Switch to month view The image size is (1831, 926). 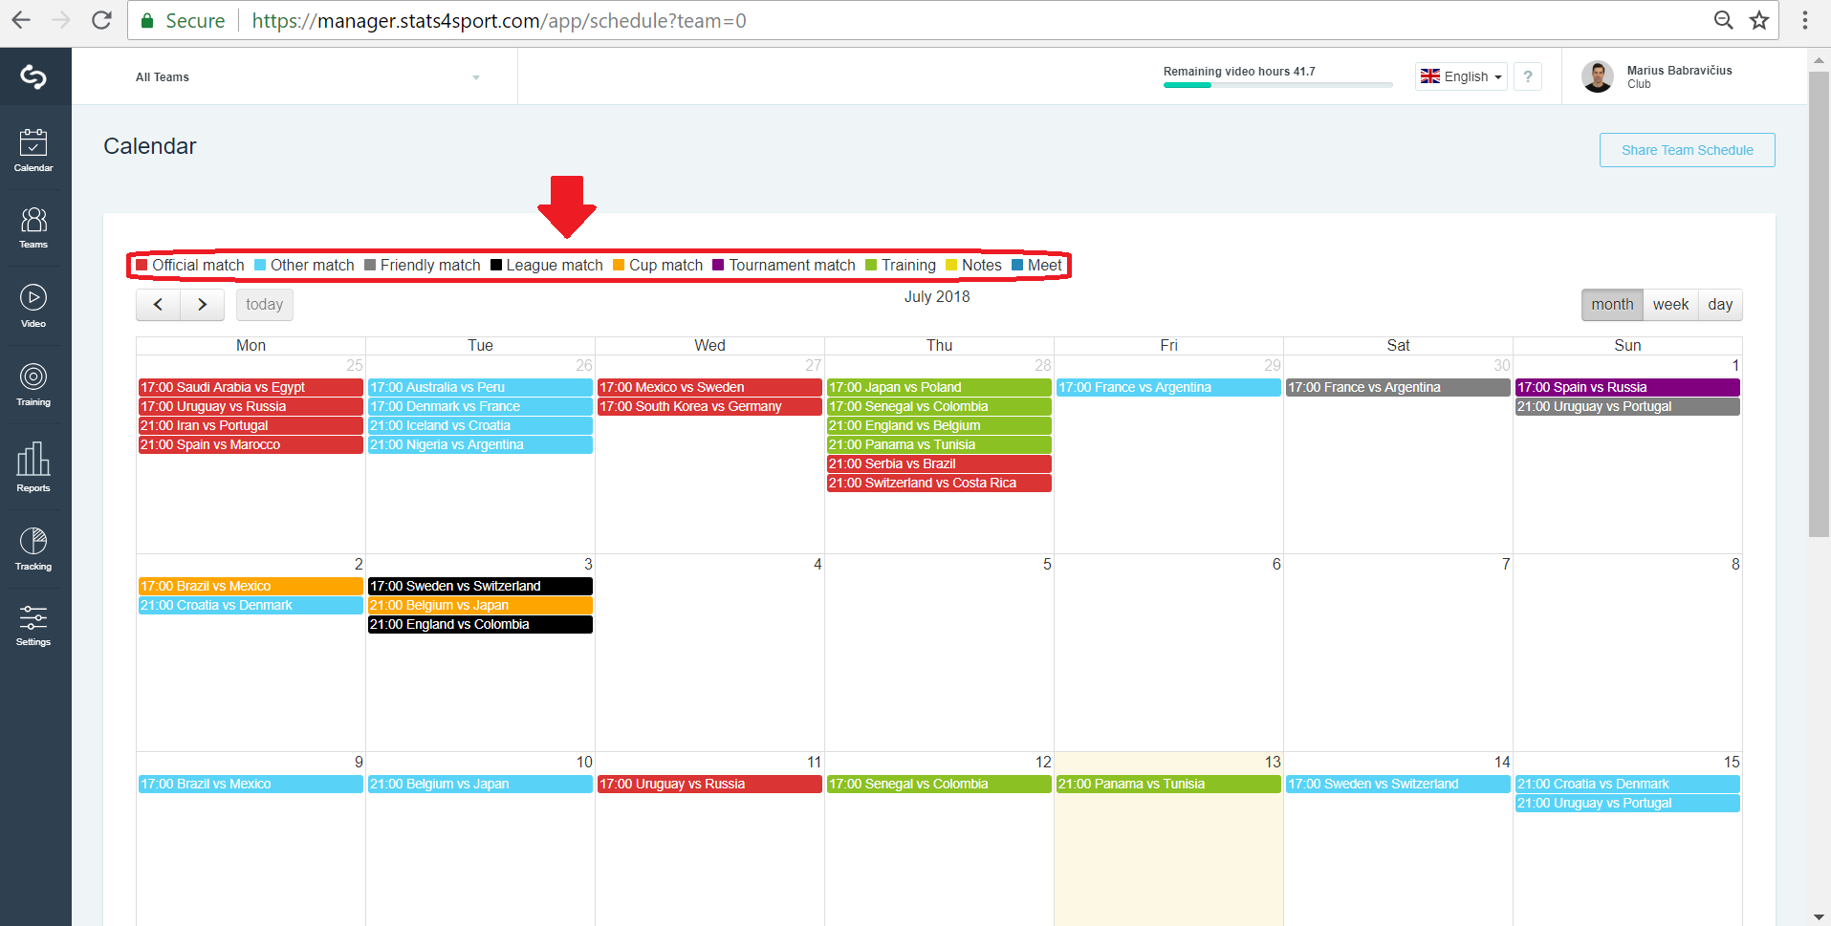(x=1612, y=305)
